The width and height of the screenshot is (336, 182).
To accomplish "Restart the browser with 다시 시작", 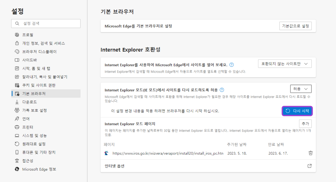I will point(297,111).
